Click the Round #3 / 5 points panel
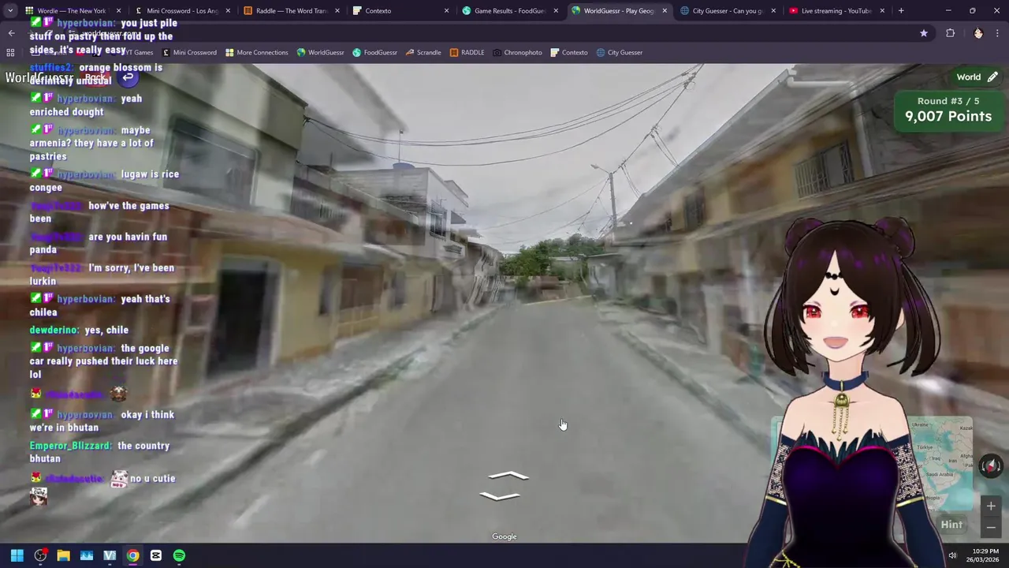 (948, 110)
